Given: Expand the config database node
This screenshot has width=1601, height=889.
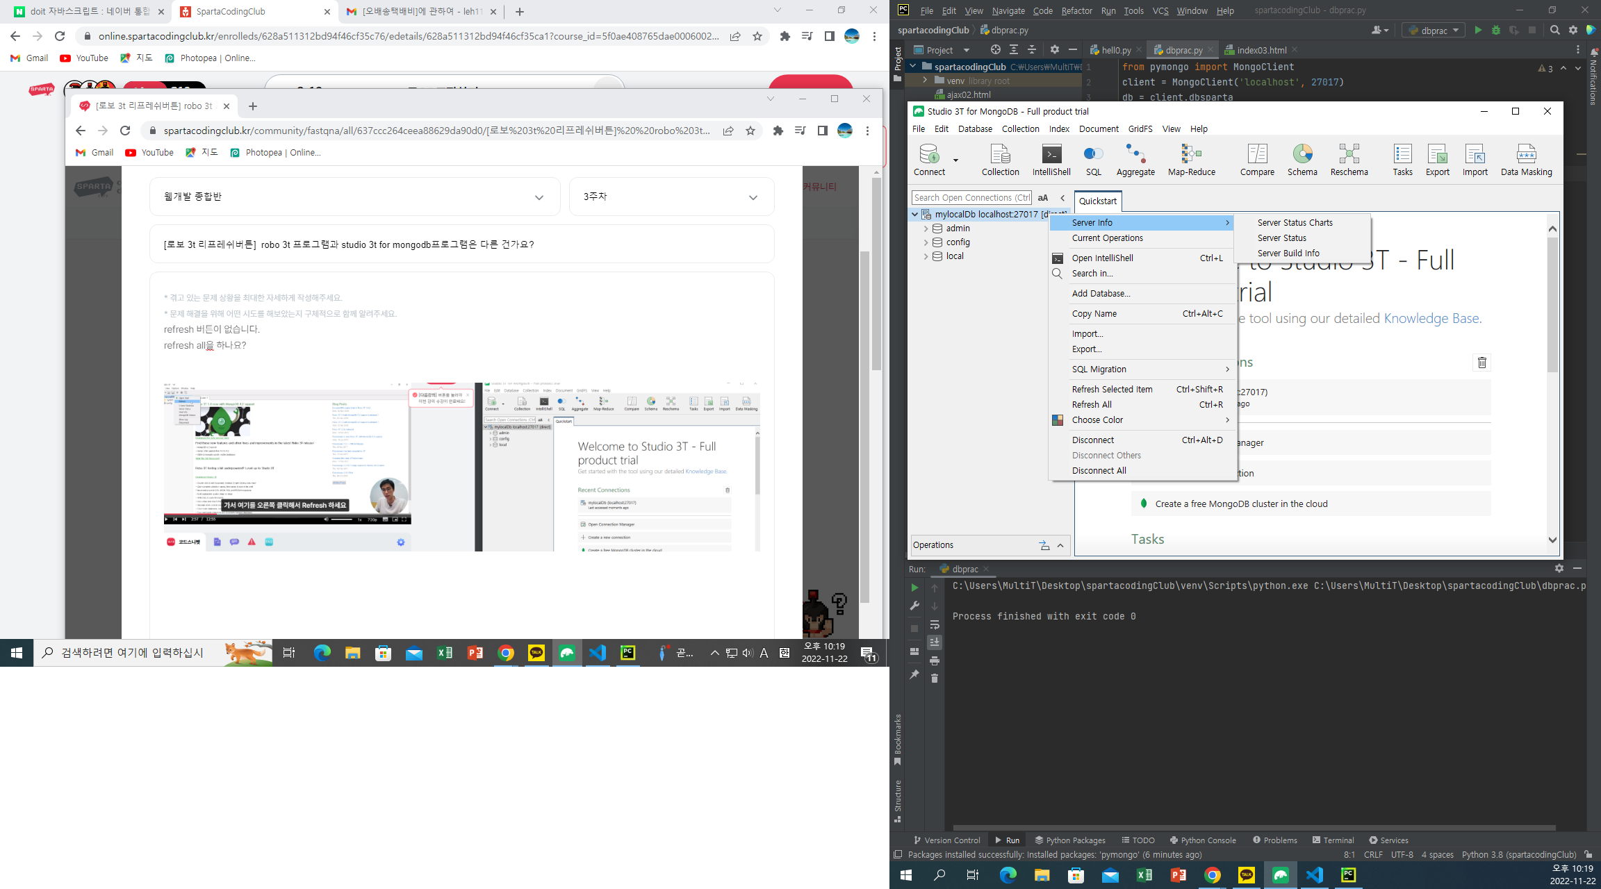Looking at the screenshot, I should point(926,242).
